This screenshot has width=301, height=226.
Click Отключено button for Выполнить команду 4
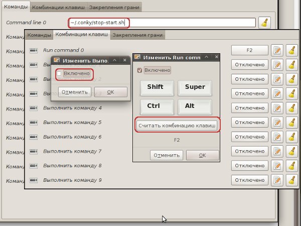pyautogui.click(x=249, y=108)
